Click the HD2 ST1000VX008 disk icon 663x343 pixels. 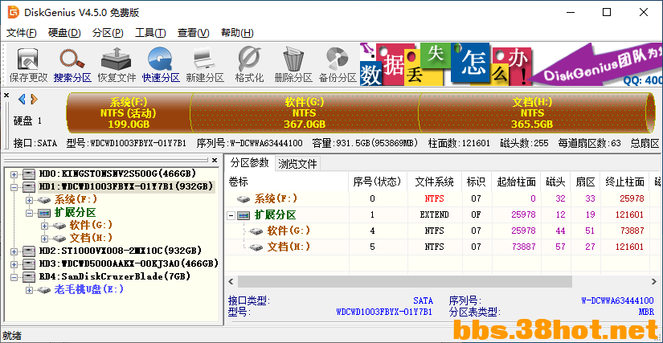tap(29, 251)
